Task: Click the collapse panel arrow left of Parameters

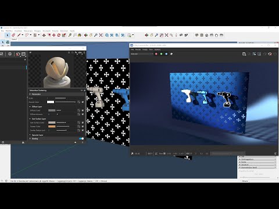Action: pos(27,98)
